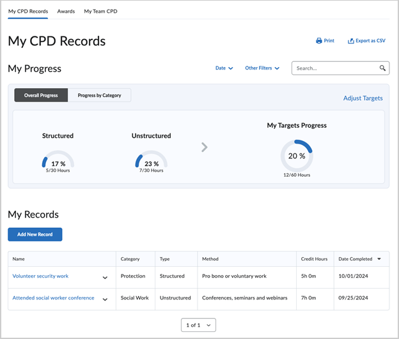This screenshot has height=339, width=399.
Task: Open the Adjust Targets link
Action: (363, 98)
